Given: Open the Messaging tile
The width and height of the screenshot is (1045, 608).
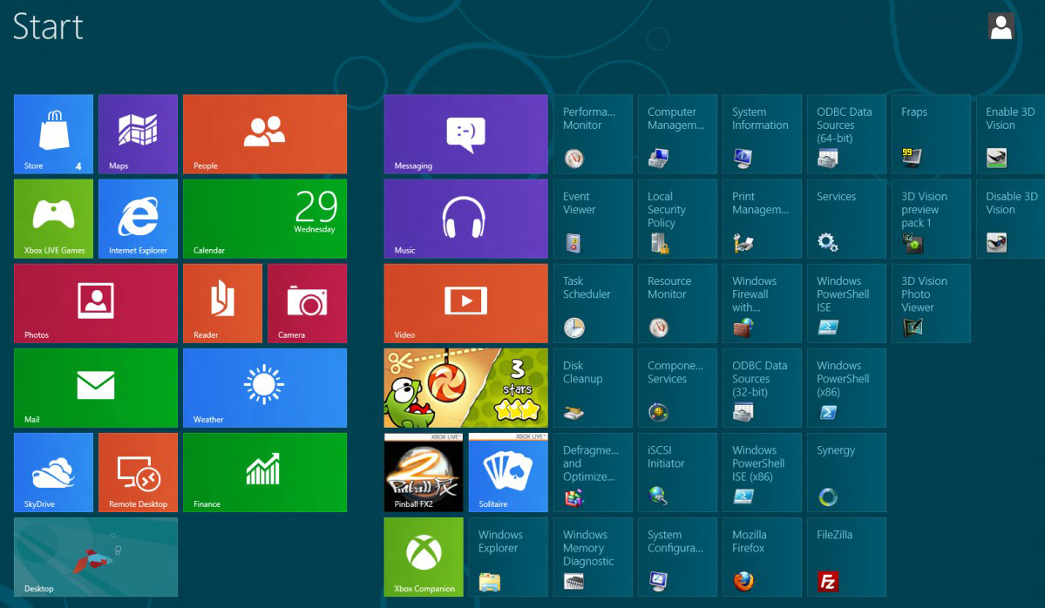Looking at the screenshot, I should [x=466, y=134].
